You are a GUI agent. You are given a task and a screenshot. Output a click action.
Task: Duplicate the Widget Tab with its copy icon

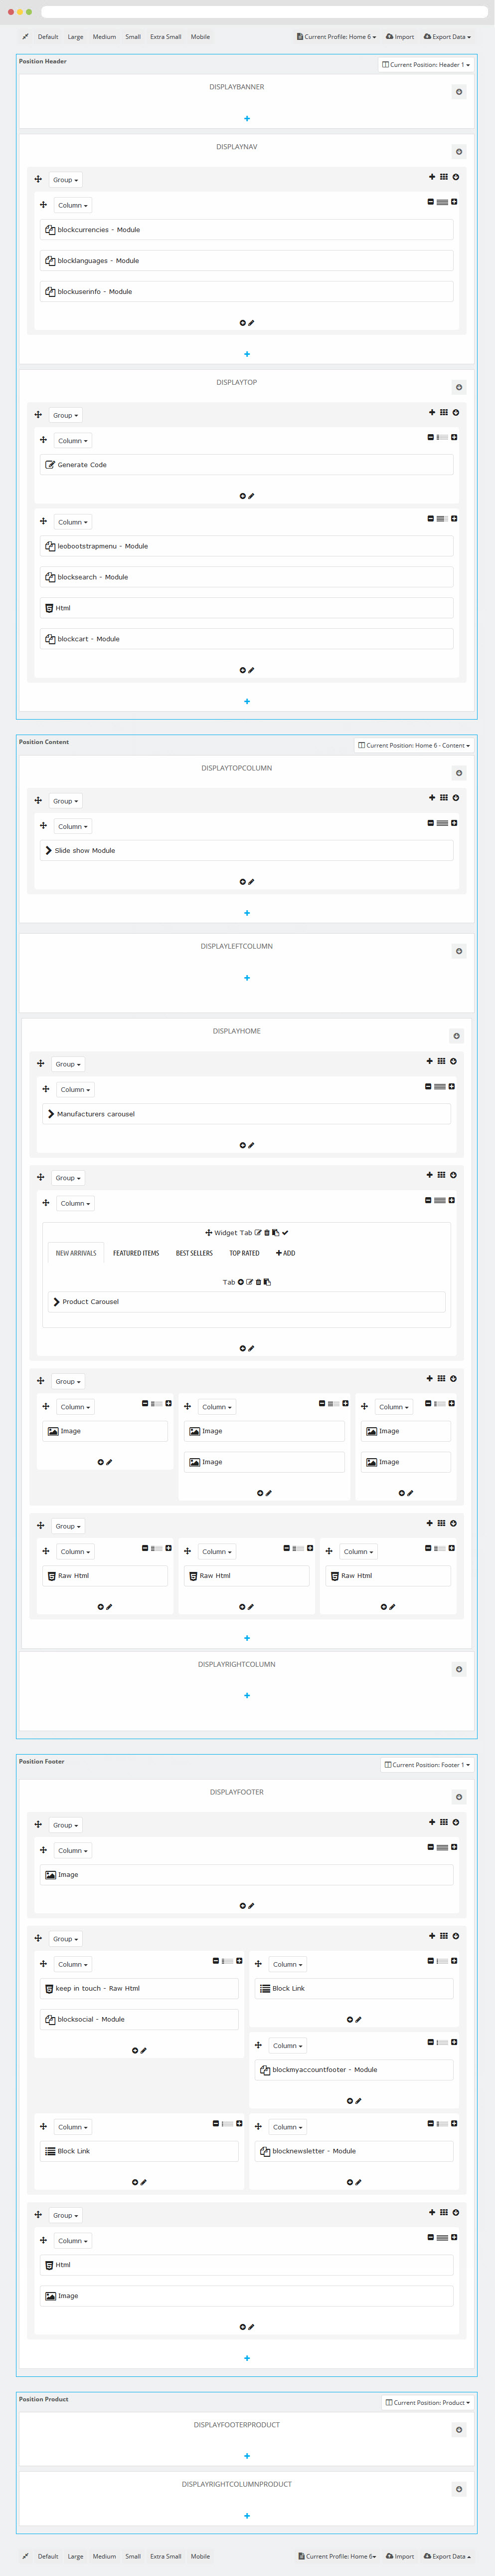276,1232
